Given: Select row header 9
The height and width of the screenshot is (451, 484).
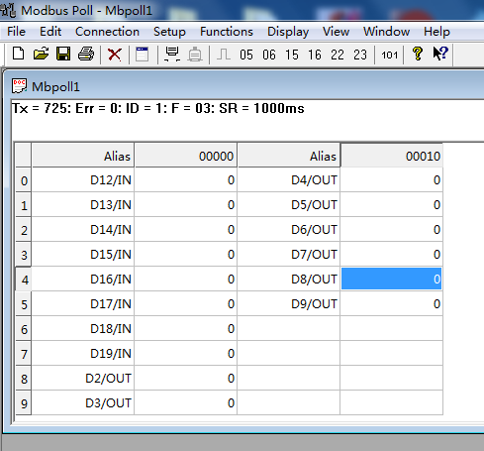Looking at the screenshot, I should (24, 403).
